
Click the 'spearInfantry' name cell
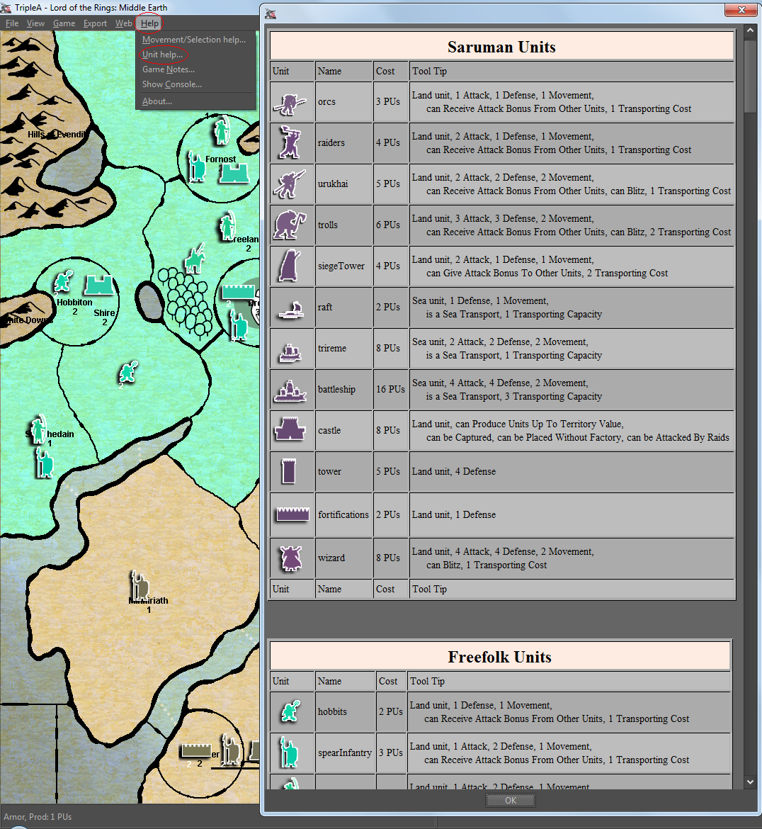coord(345,753)
